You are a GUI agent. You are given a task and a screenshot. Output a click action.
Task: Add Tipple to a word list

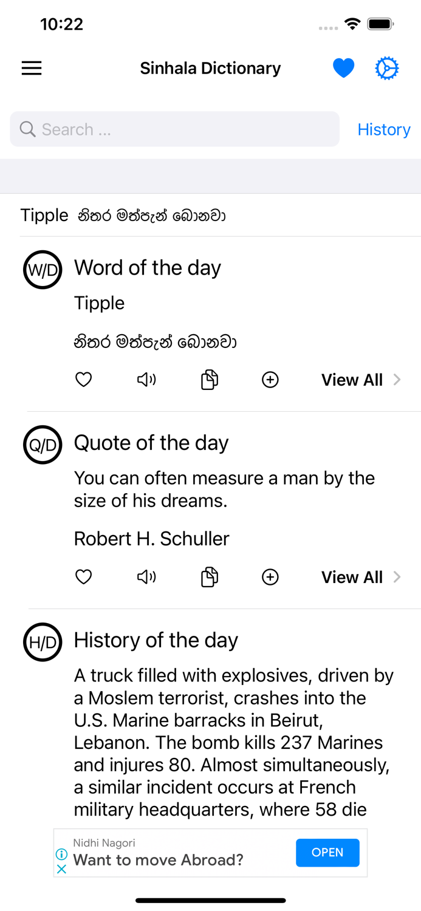pyautogui.click(x=270, y=379)
